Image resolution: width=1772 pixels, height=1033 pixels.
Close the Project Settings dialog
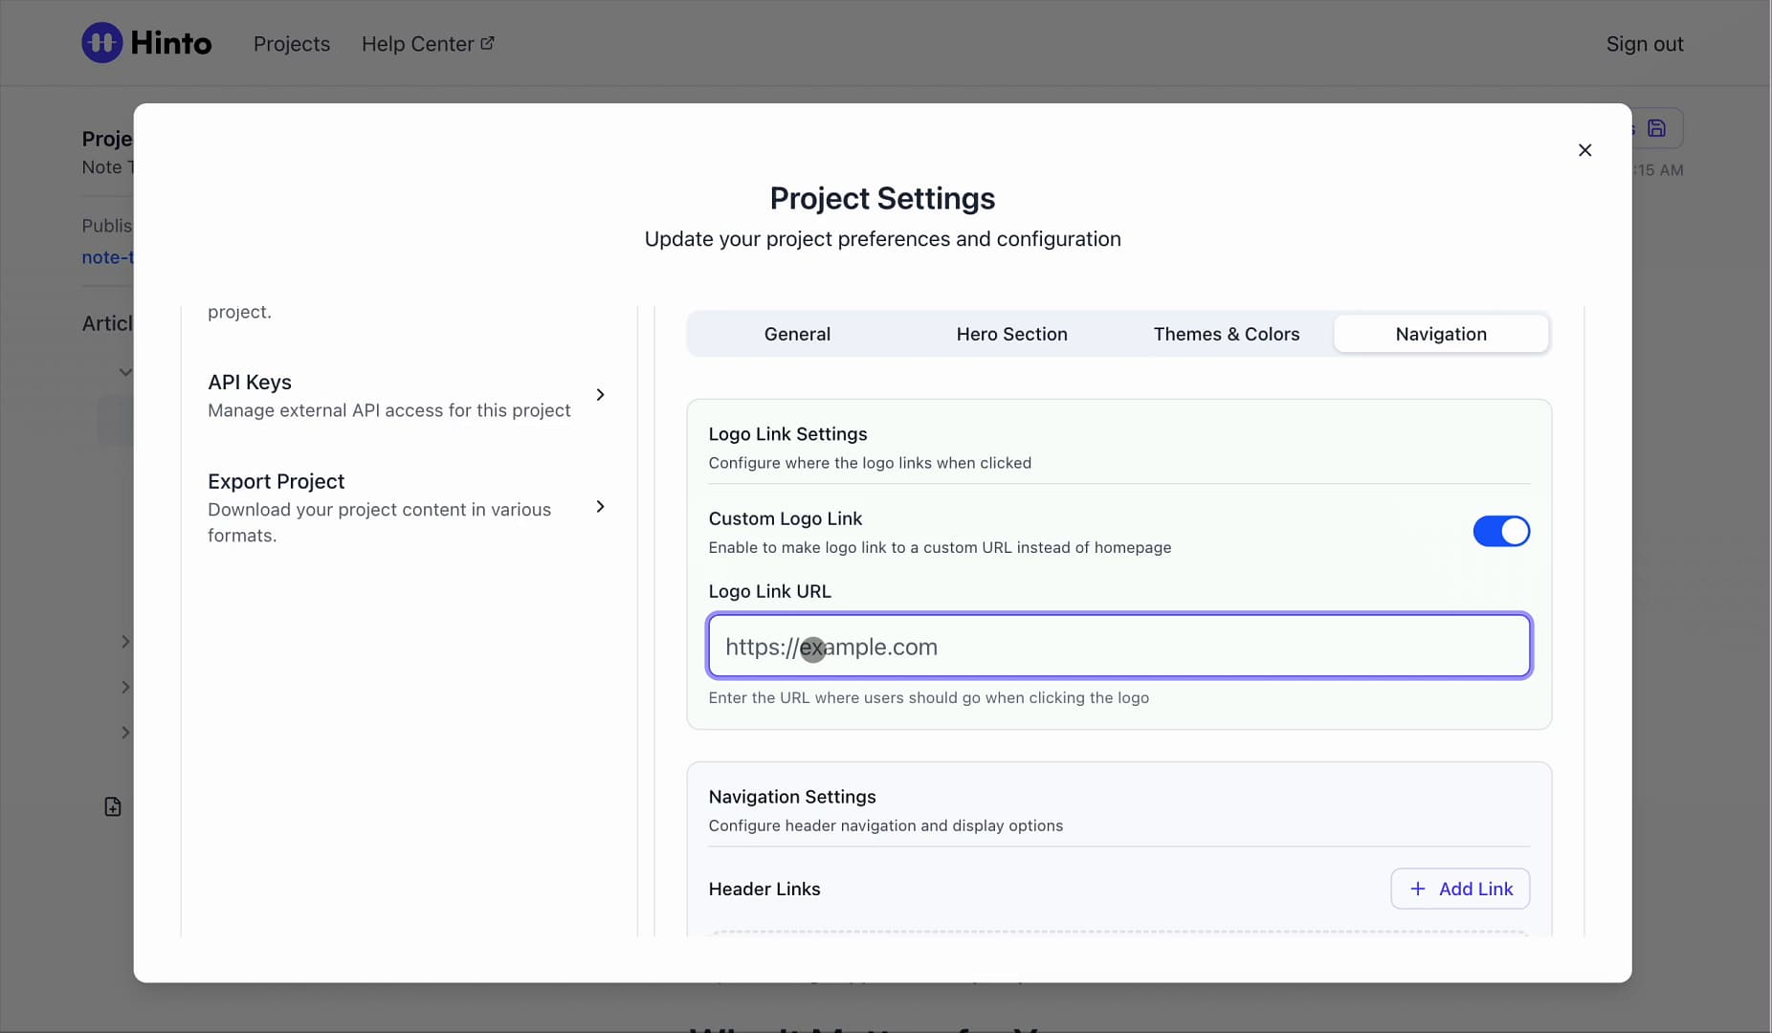[x=1584, y=150]
